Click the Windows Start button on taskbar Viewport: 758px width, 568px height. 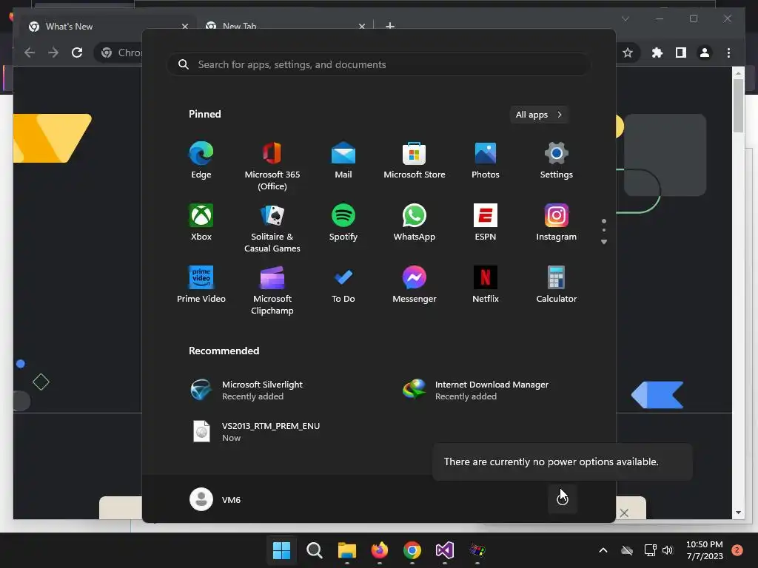(282, 550)
